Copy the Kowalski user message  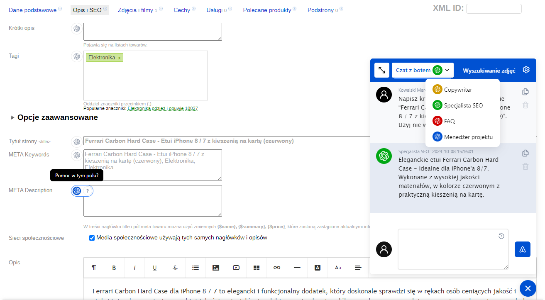pos(525,92)
